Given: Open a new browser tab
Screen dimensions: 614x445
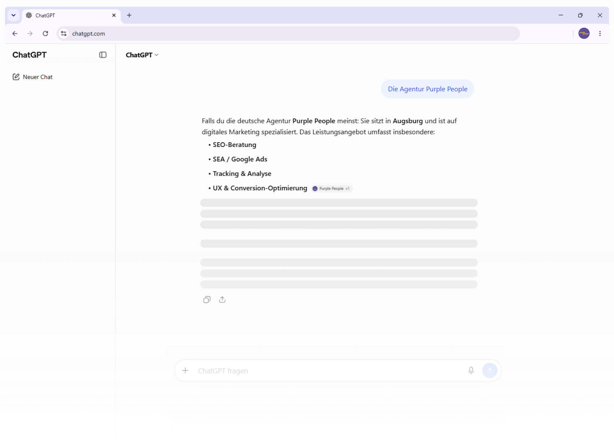Looking at the screenshot, I should point(129,15).
